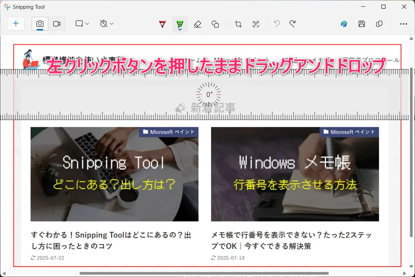Switch to the Record video mode
415x277 pixels.
57,24
